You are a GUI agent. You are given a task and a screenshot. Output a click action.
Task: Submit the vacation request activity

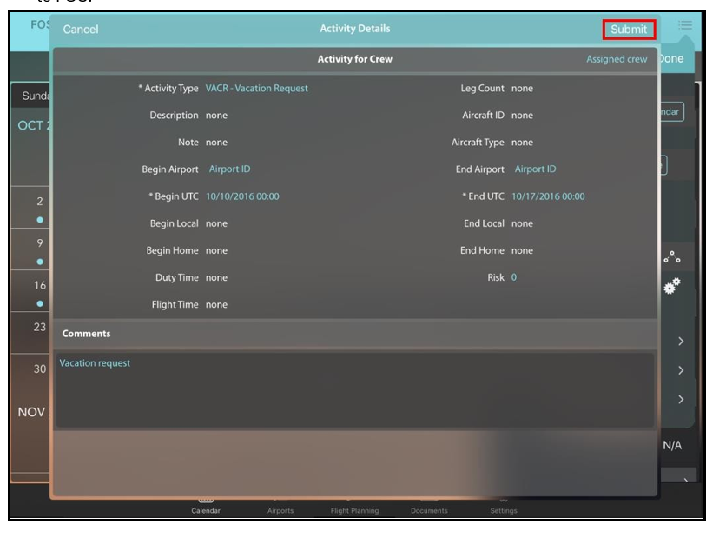628,30
